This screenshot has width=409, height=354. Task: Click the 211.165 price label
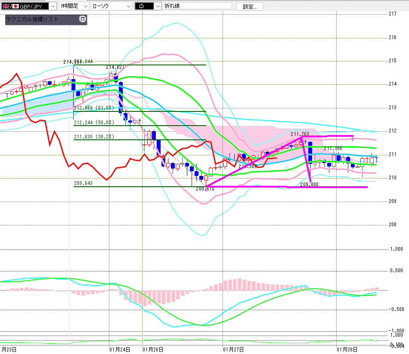coord(333,148)
